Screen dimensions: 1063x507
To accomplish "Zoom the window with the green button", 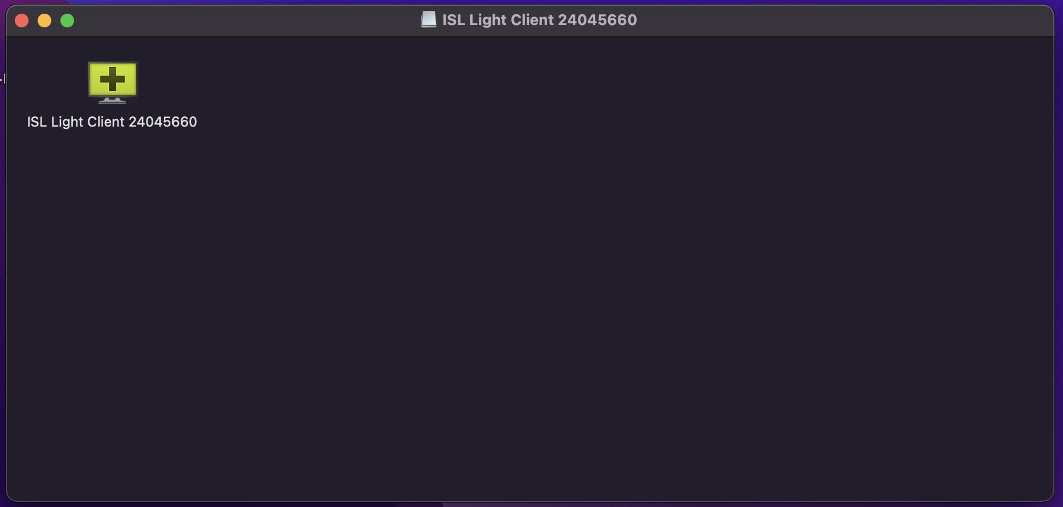I will pyautogui.click(x=67, y=21).
